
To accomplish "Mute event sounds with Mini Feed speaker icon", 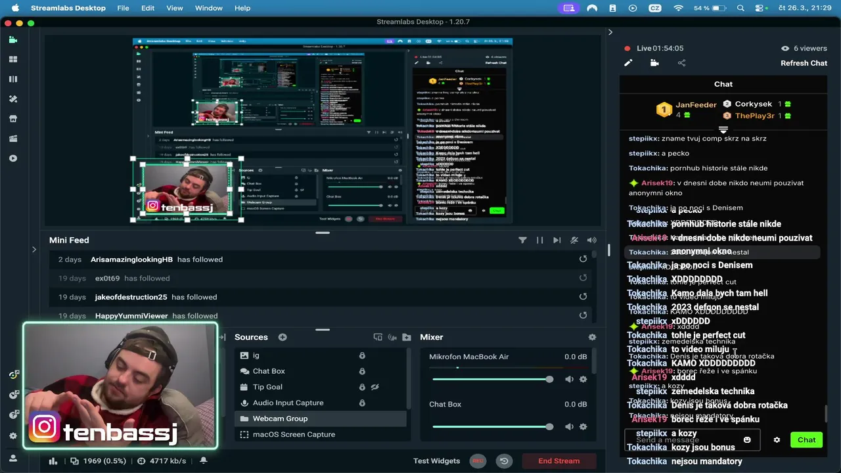I will tap(592, 240).
